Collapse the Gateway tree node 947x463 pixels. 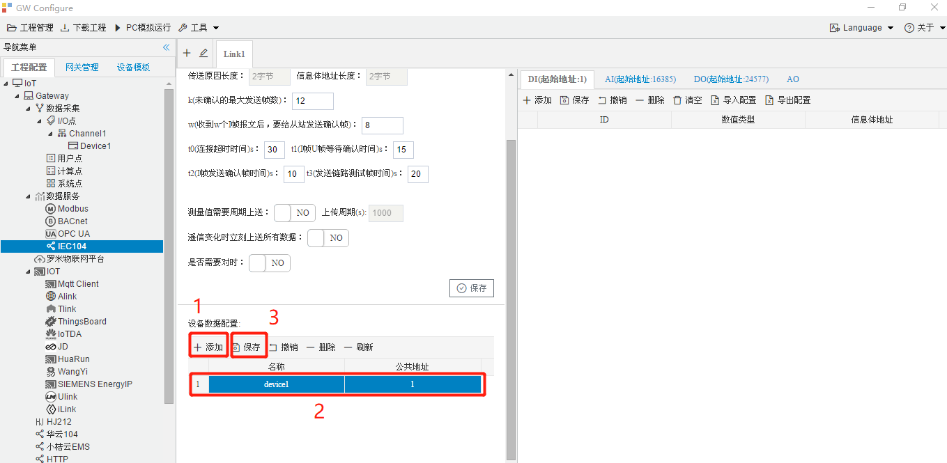pos(17,96)
